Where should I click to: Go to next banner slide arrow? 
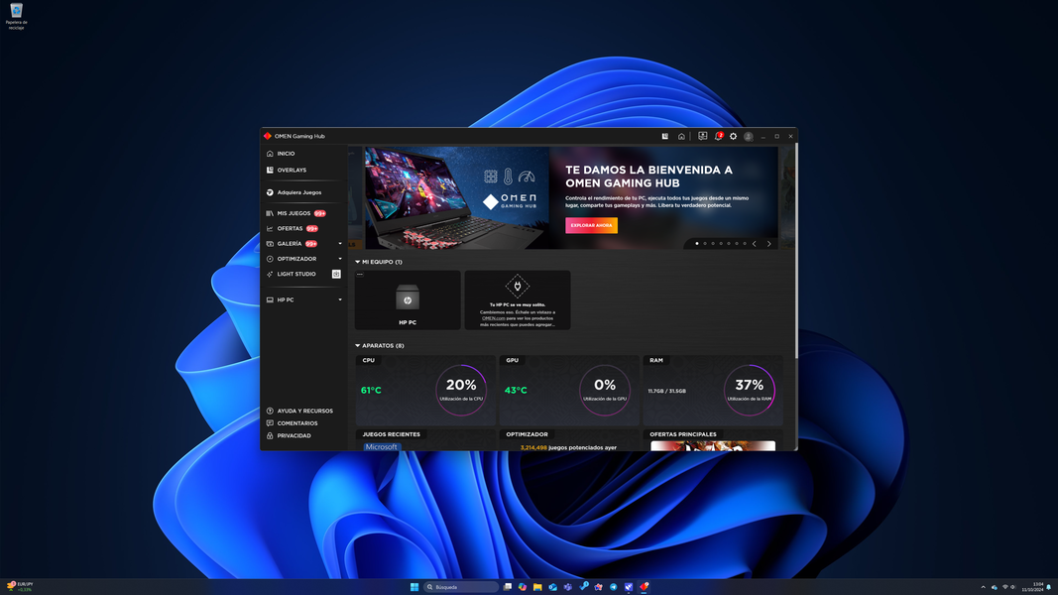pyautogui.click(x=769, y=244)
